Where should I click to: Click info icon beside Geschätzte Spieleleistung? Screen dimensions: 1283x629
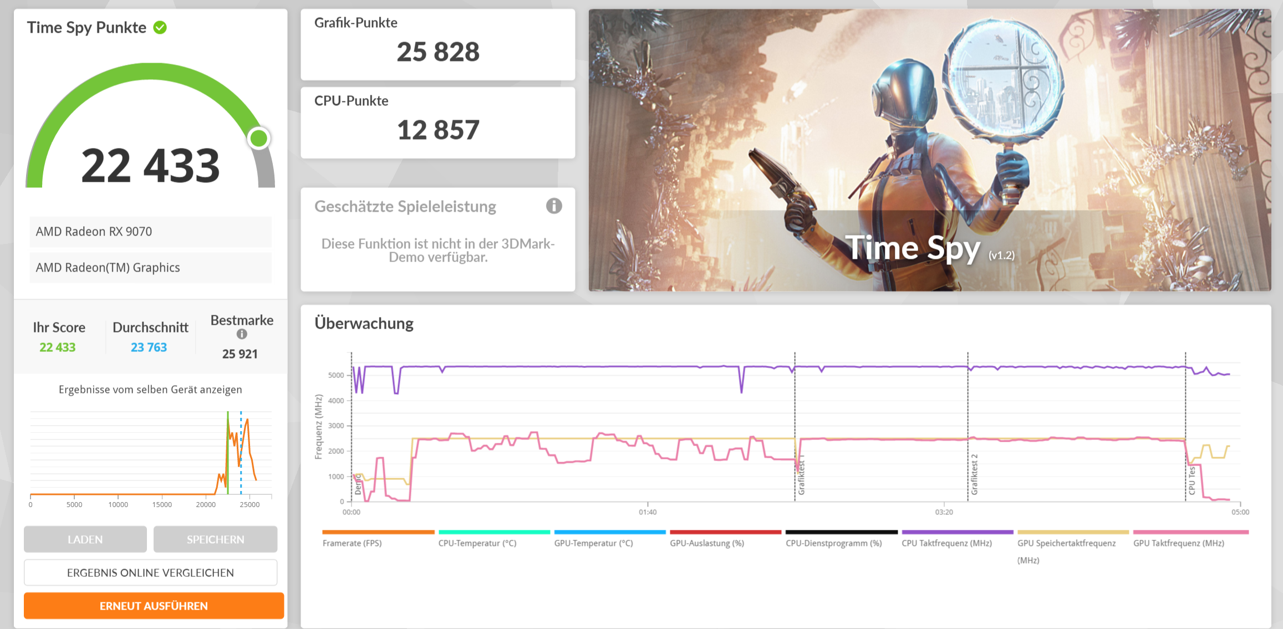(x=553, y=206)
